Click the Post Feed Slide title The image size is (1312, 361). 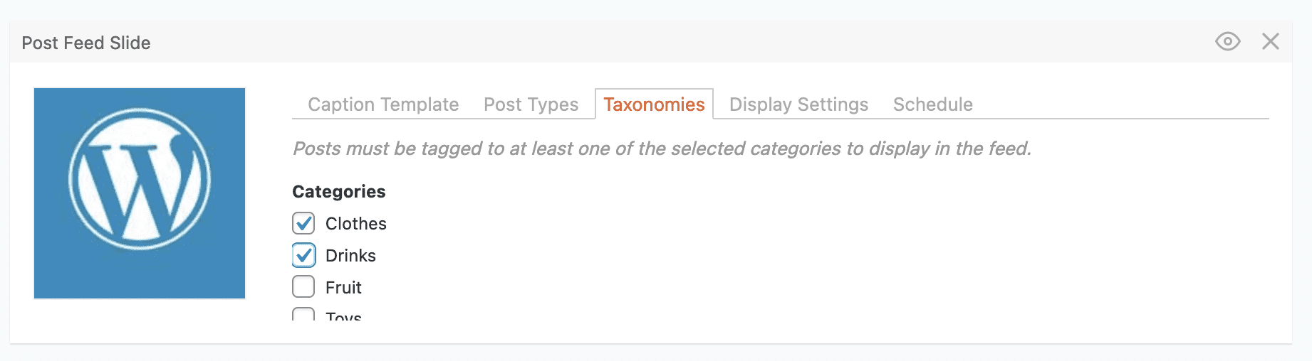pyautogui.click(x=86, y=43)
